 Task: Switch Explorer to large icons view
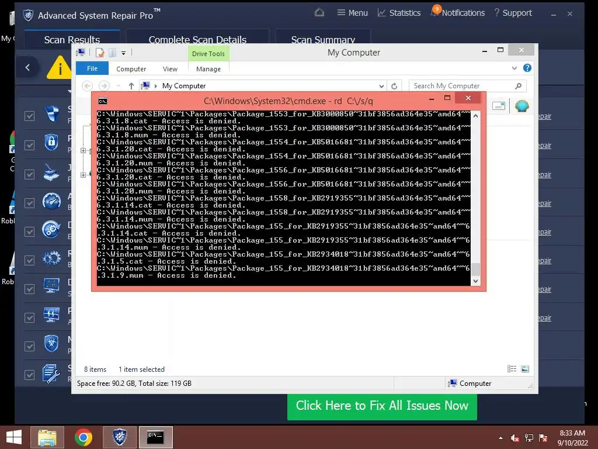525,369
